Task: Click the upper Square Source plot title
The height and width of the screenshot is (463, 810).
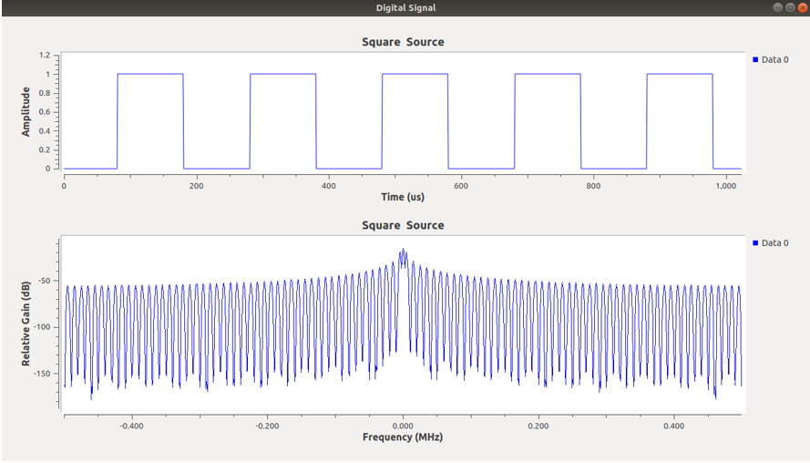Action: pyautogui.click(x=403, y=42)
